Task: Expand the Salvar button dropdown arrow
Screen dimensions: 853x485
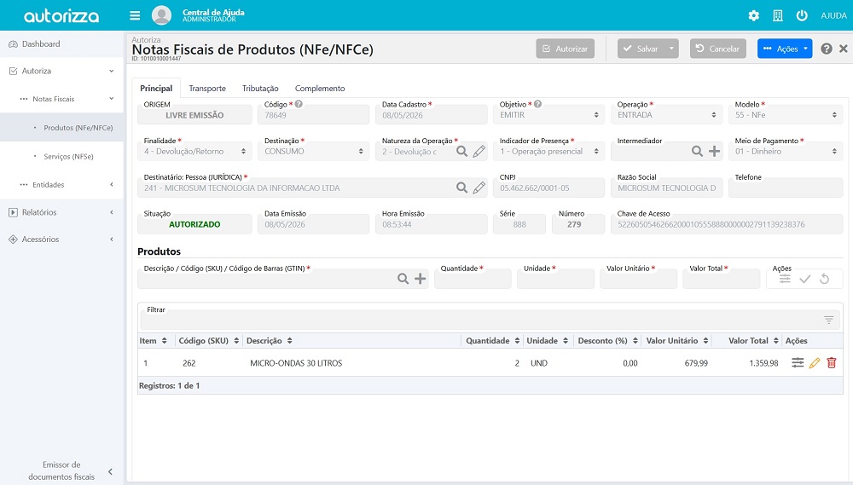Action: tap(671, 49)
